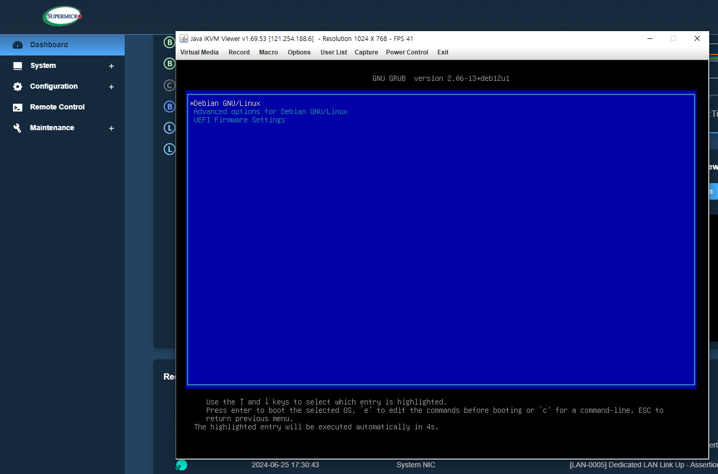Expand the Configuration menu plus sign
The height and width of the screenshot is (474, 718).
pos(111,87)
